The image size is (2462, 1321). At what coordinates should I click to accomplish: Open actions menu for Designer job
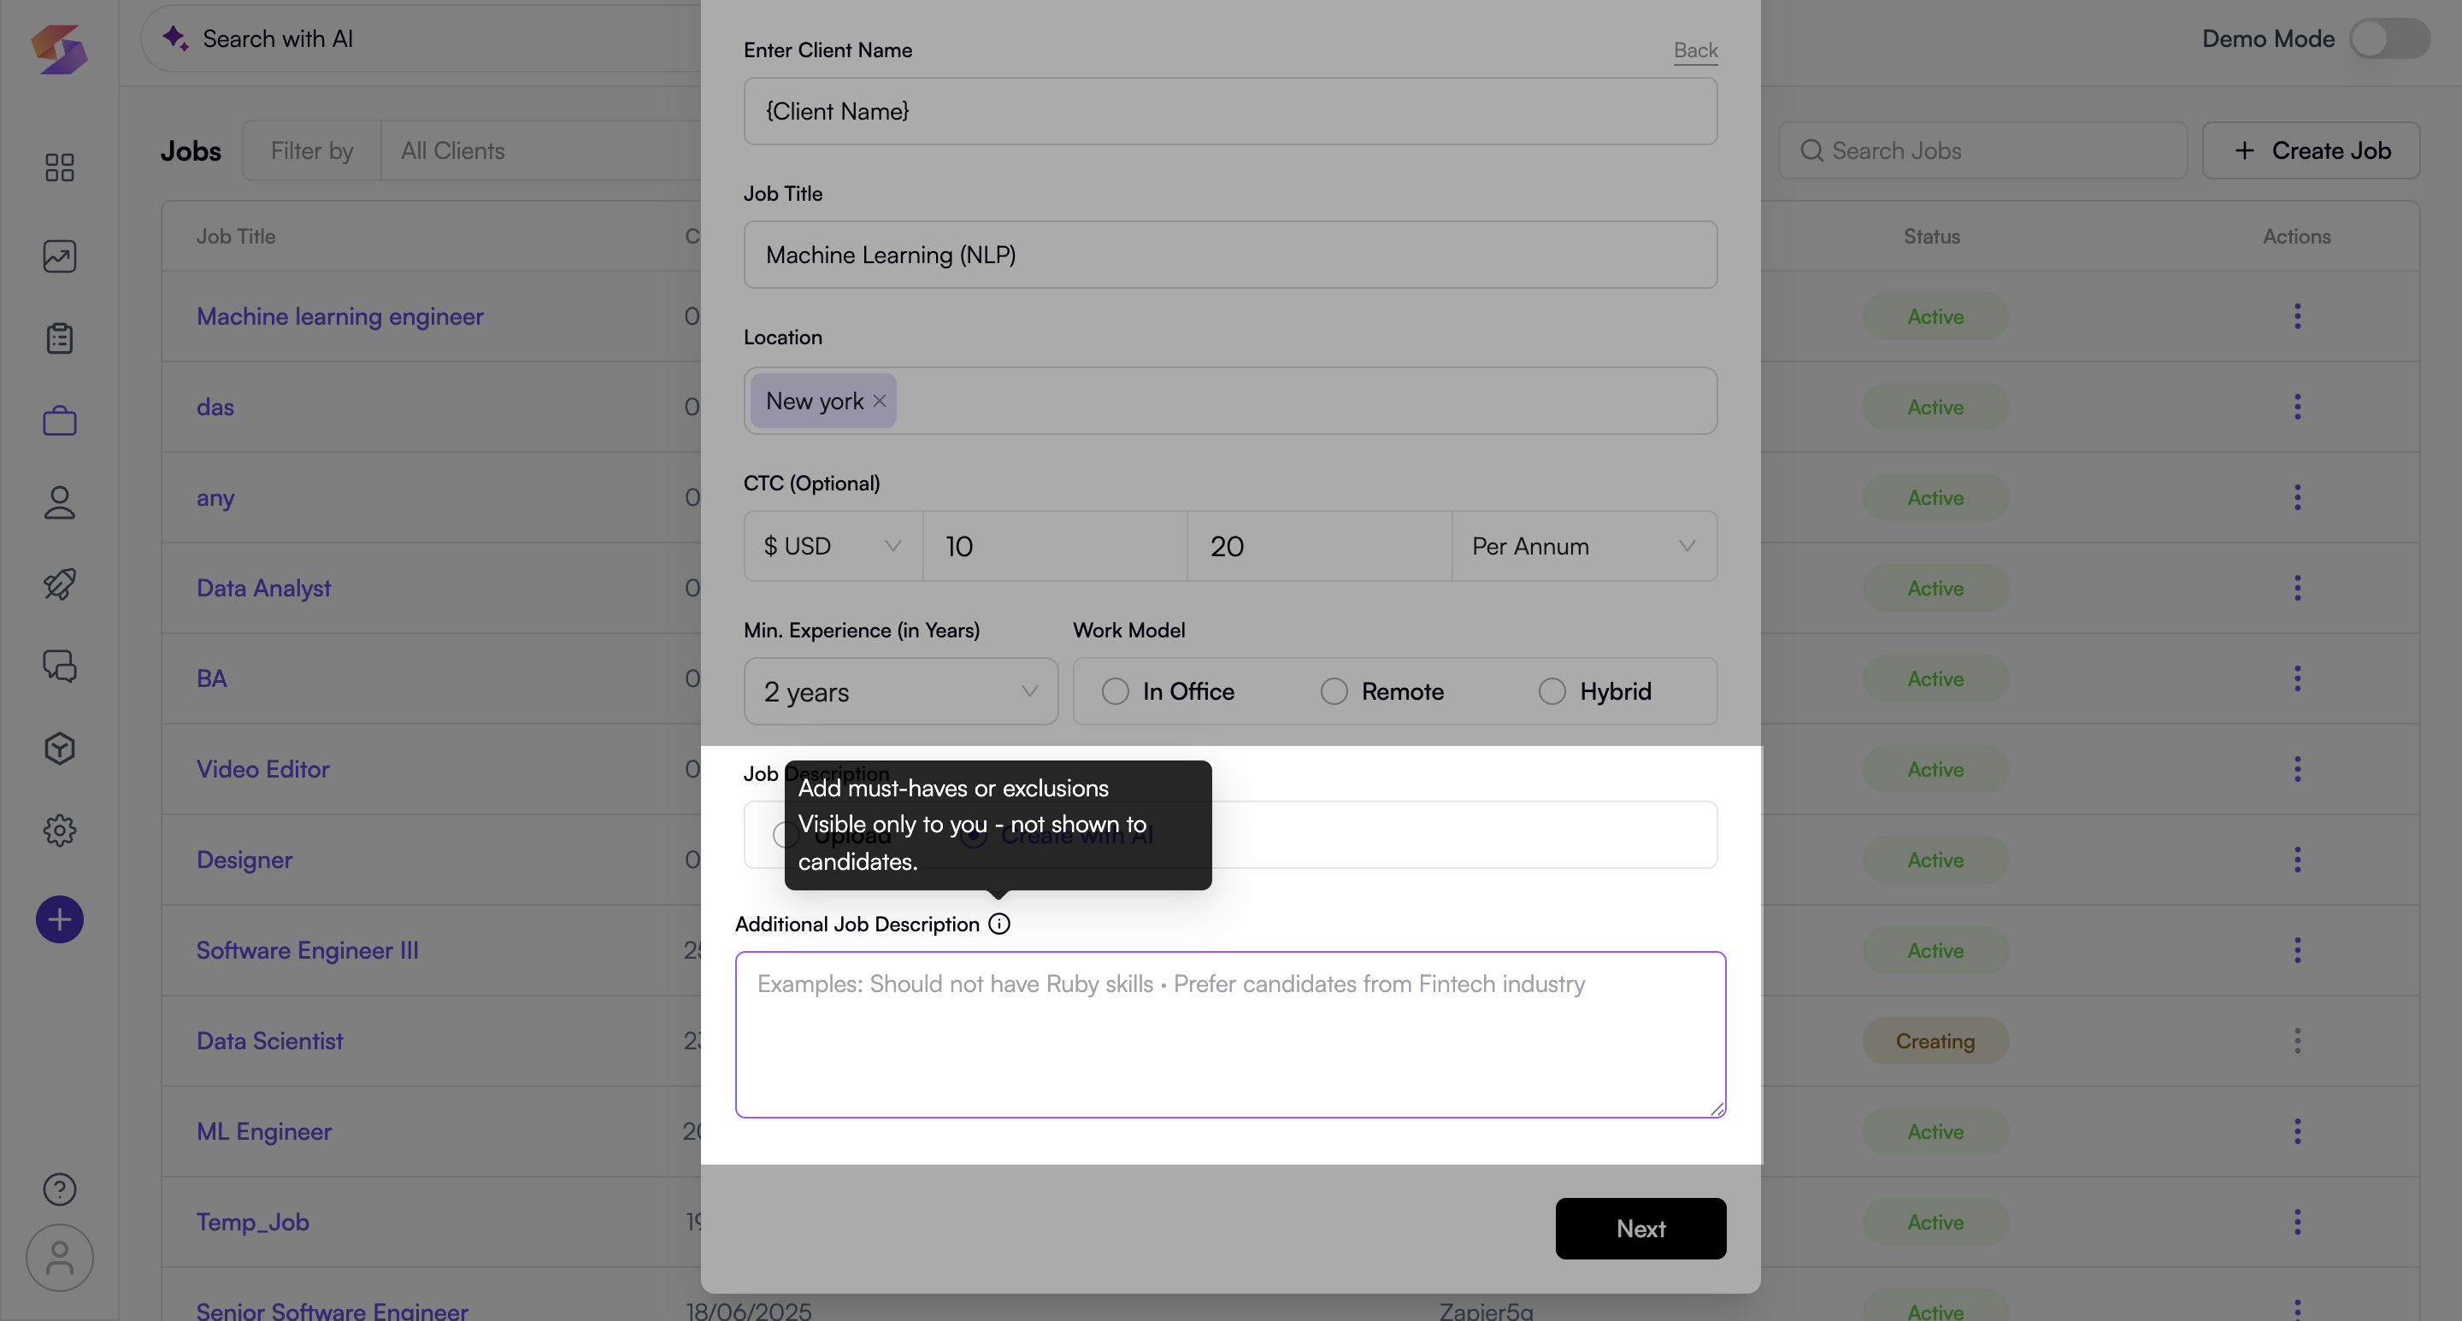(x=2297, y=860)
